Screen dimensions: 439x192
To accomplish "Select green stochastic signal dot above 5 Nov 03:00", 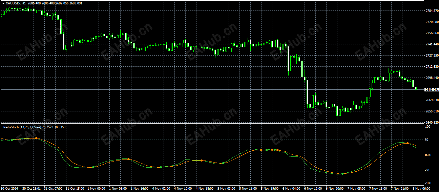I will pyautogui.click(x=223, y=163).
